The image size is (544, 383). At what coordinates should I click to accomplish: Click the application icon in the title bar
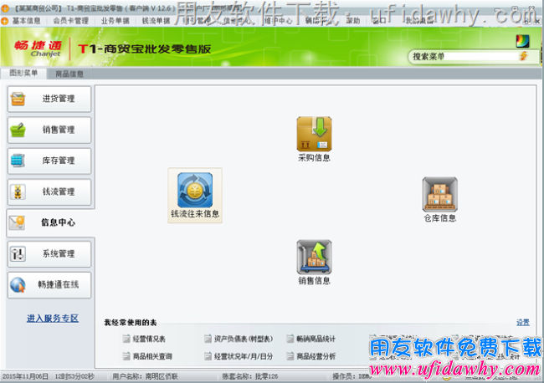pos(5,8)
